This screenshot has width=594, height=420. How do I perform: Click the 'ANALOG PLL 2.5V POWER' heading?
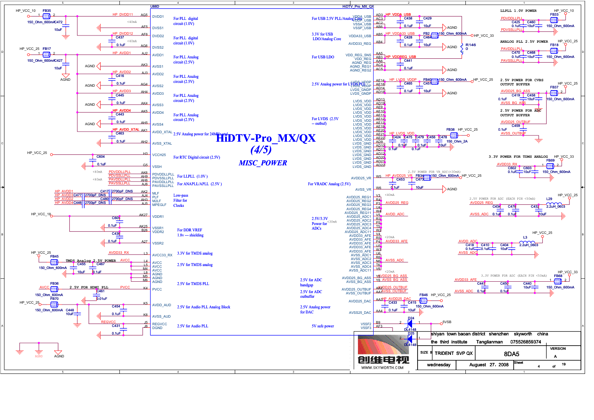[524, 41]
